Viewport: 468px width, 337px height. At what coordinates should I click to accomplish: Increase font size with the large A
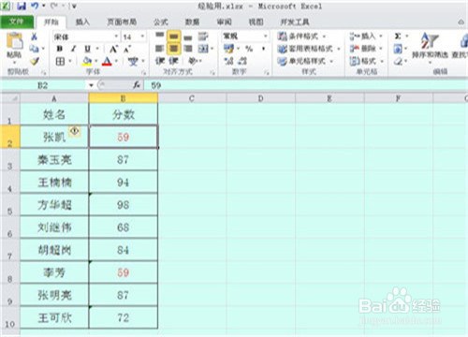point(113,49)
